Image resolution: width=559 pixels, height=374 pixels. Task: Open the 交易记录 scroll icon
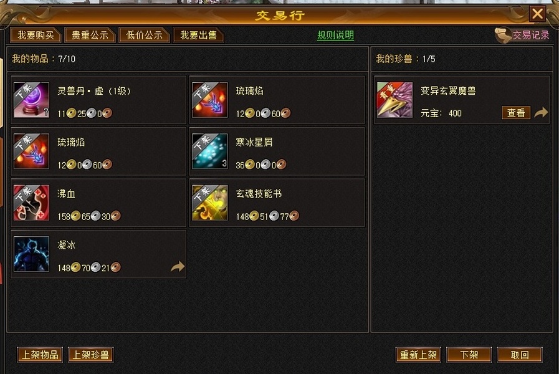click(x=503, y=36)
